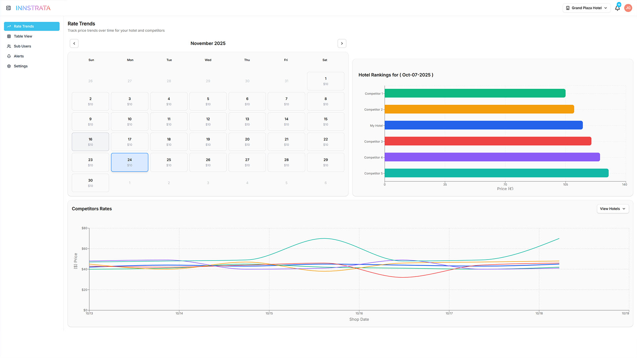Go to previous month with left chevron
The image size is (637, 358).
[x=74, y=43]
